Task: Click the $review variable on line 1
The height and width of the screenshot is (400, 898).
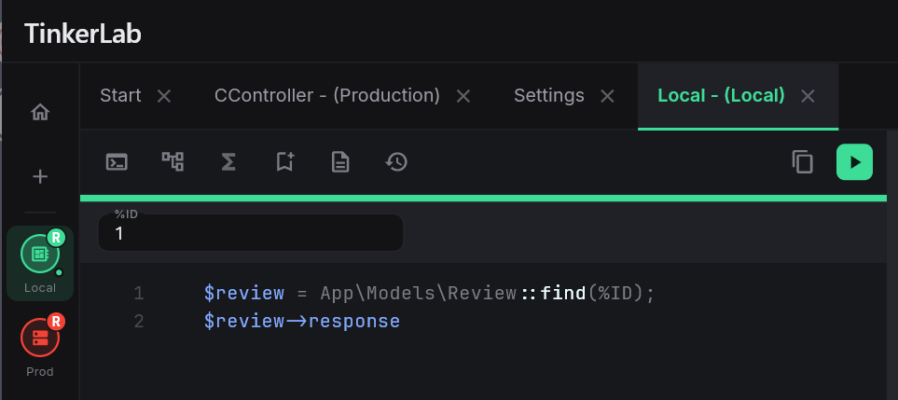Action: (x=244, y=293)
